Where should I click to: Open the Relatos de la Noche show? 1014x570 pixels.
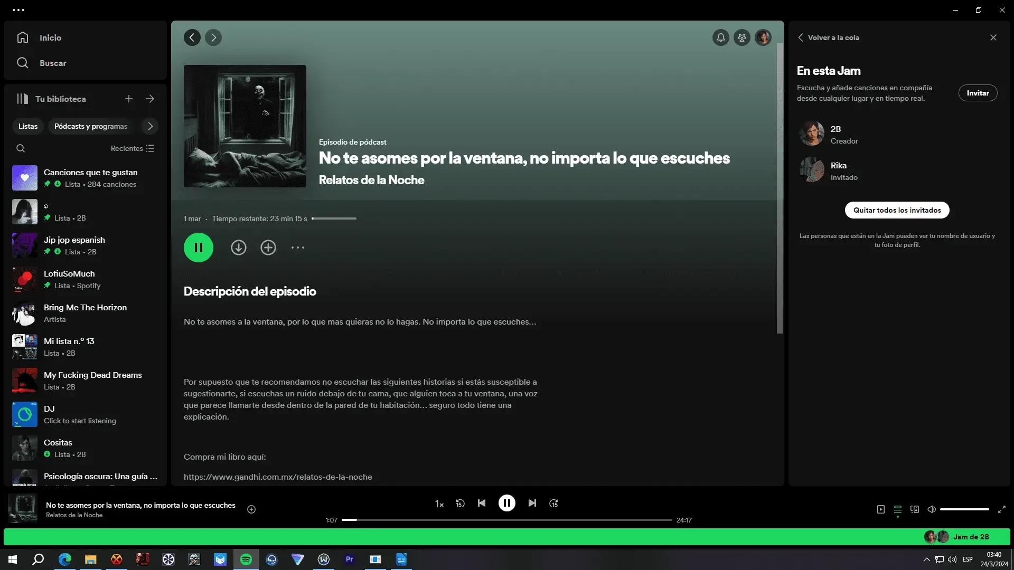pyautogui.click(x=371, y=180)
